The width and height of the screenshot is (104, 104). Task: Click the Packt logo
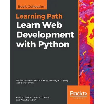[78, 94]
